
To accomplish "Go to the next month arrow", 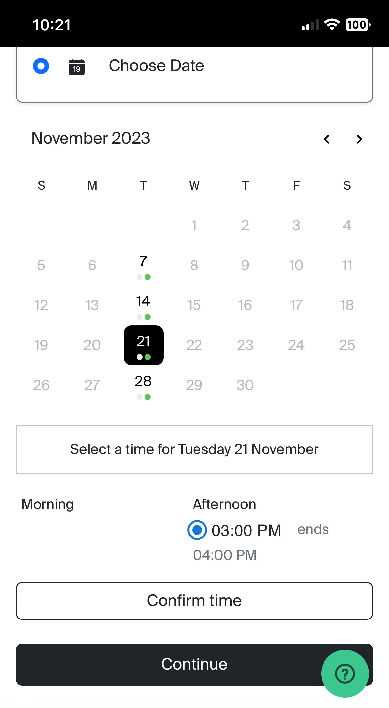I will coord(359,139).
